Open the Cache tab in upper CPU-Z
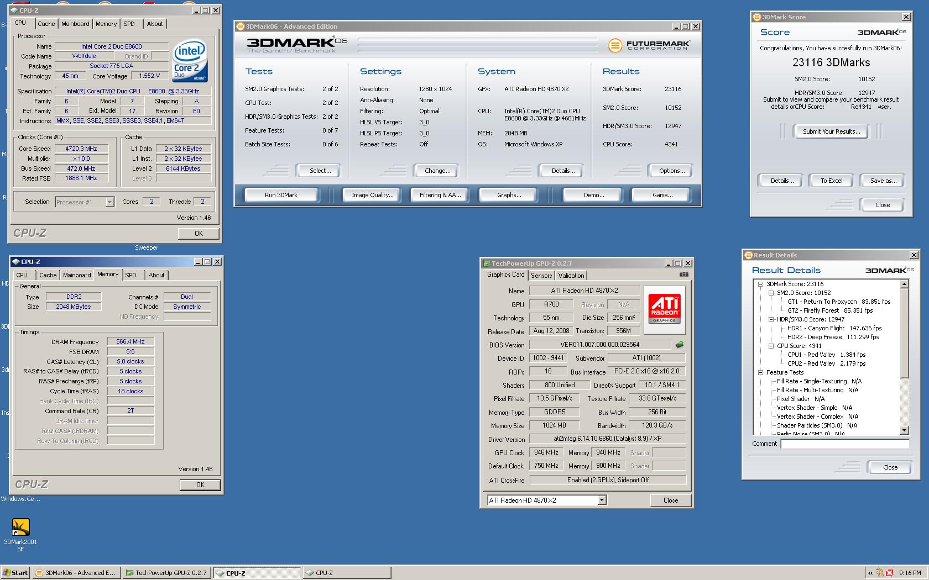The image size is (929, 580). click(46, 24)
